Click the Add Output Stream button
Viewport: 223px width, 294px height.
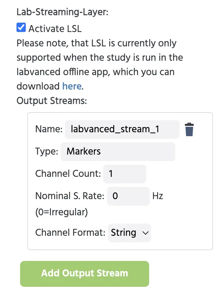point(85,274)
